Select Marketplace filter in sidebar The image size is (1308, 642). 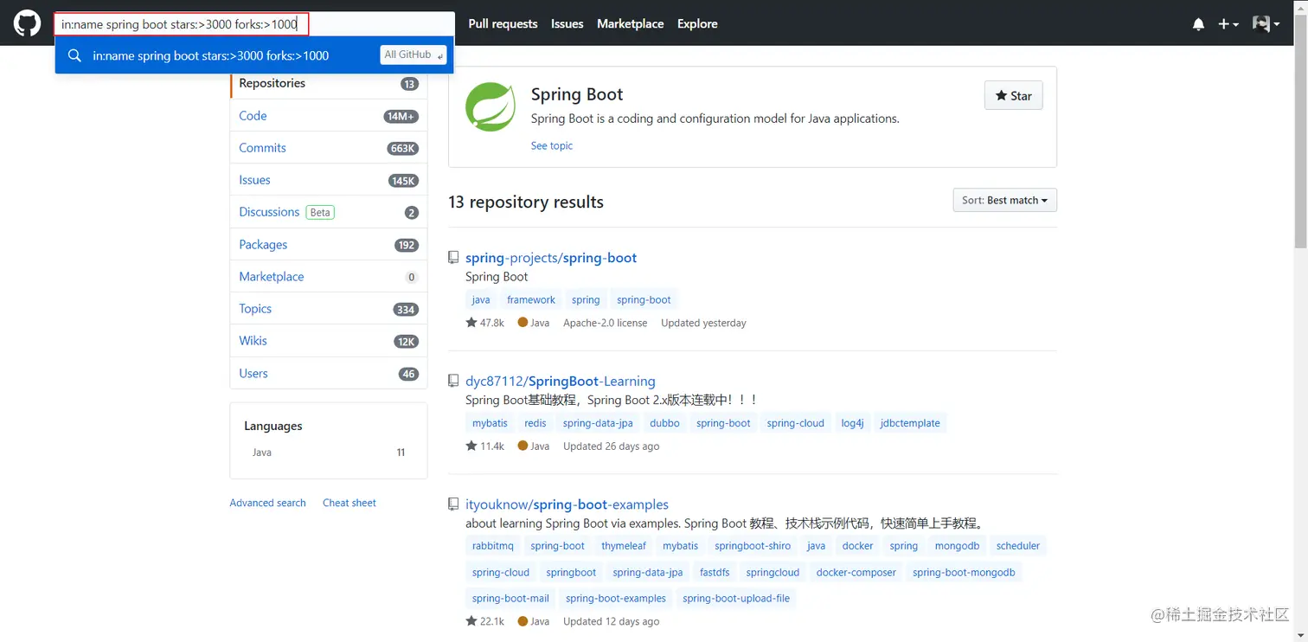[329, 277]
